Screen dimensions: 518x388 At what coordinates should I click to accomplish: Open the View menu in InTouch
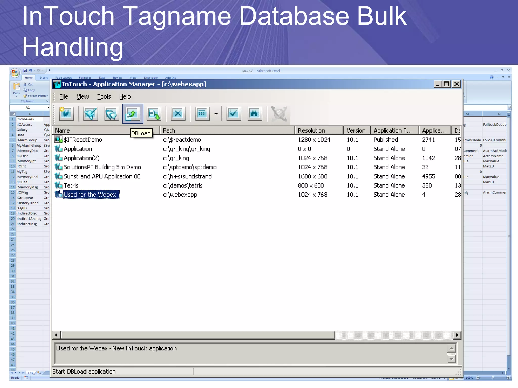[82, 97]
